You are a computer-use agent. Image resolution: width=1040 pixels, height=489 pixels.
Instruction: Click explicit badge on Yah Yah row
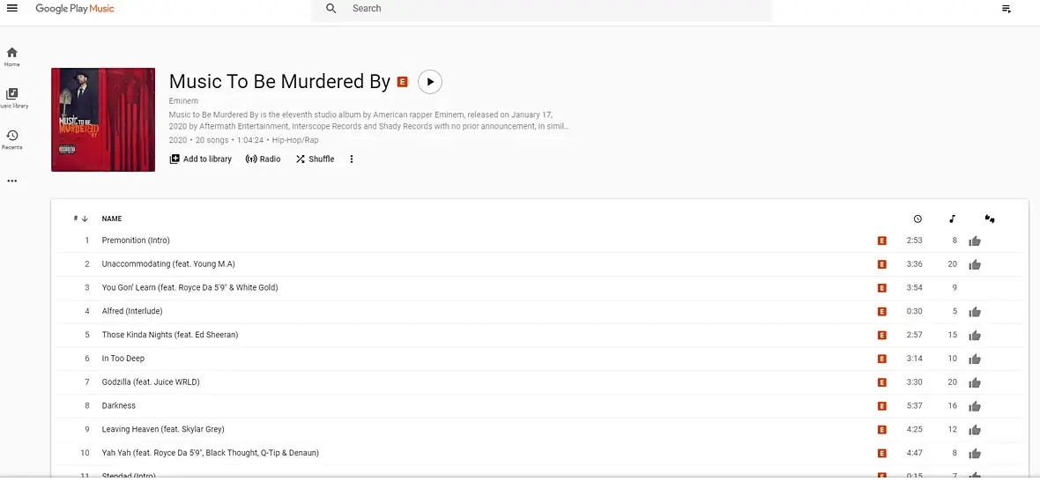[x=881, y=453]
